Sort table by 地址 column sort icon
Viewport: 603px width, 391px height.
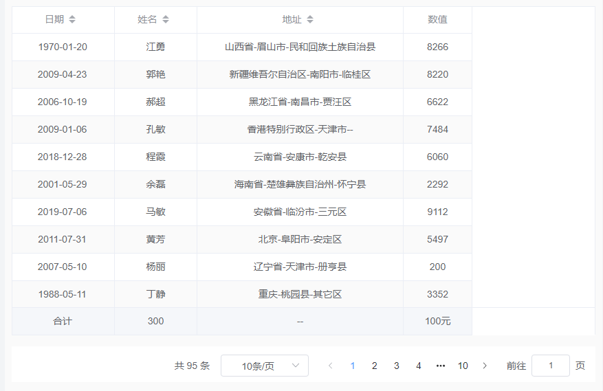(x=310, y=19)
